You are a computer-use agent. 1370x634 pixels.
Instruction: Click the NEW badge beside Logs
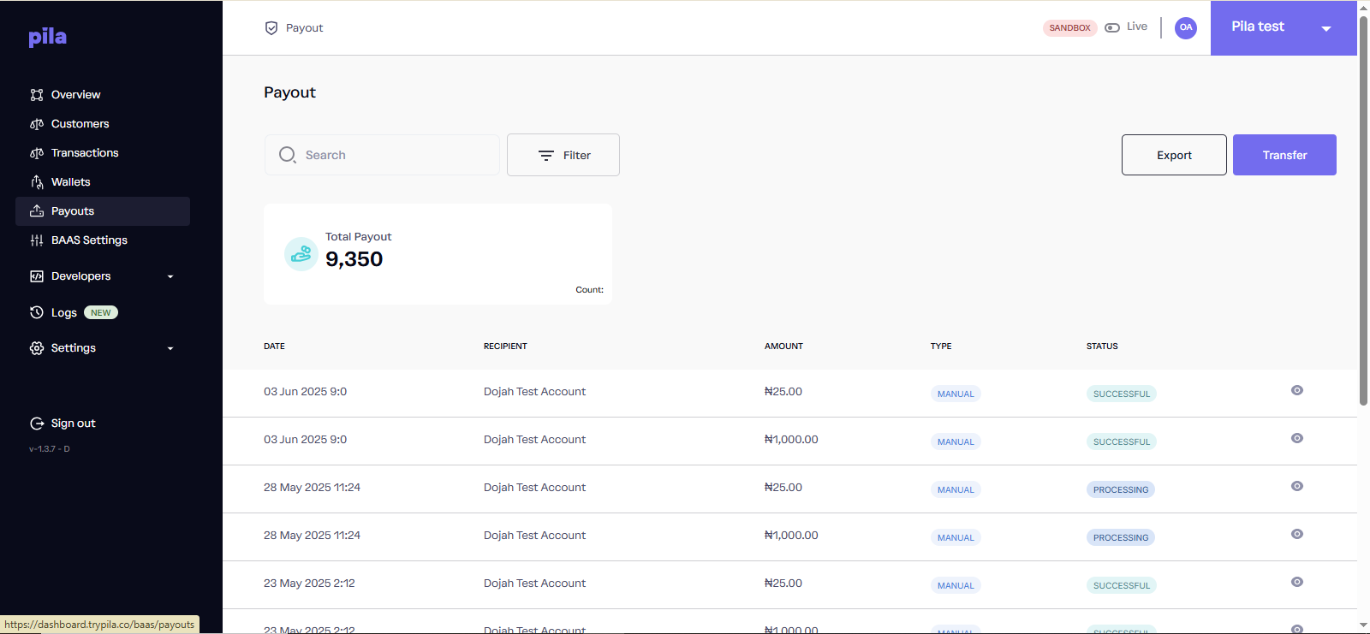coord(101,312)
